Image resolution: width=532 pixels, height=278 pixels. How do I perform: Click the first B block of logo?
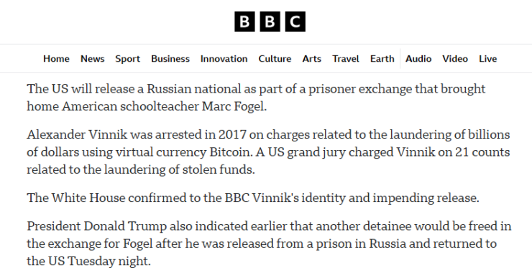[x=244, y=22]
